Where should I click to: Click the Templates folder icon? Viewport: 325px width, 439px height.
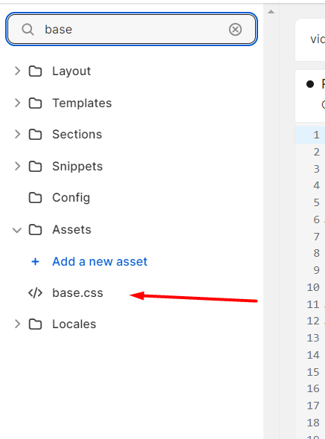coord(35,103)
